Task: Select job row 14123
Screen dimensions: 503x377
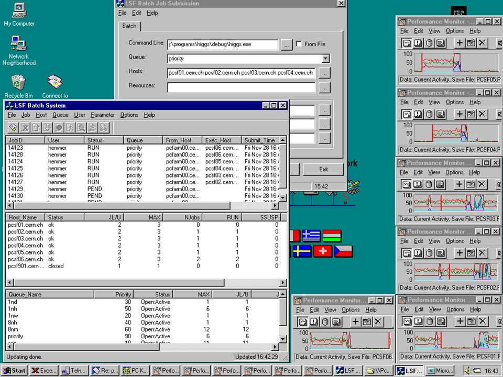Action: pos(143,148)
